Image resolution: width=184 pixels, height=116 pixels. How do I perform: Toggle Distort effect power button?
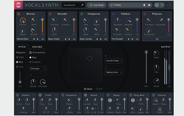coord(17,95)
